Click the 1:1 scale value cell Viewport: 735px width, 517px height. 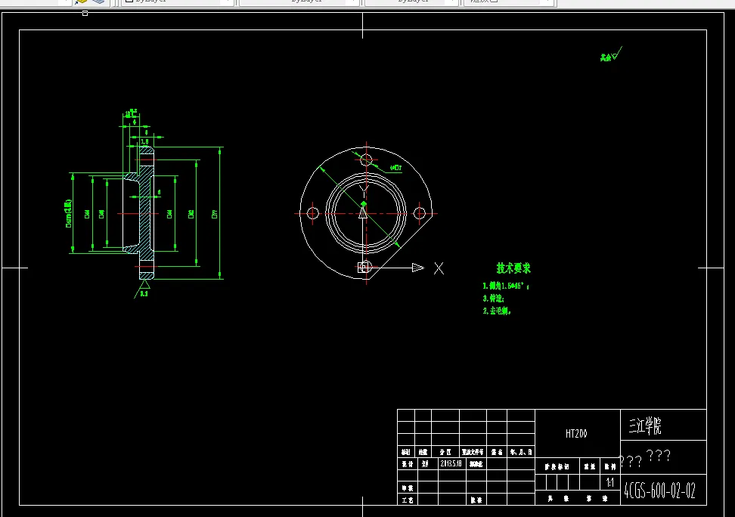609,482
